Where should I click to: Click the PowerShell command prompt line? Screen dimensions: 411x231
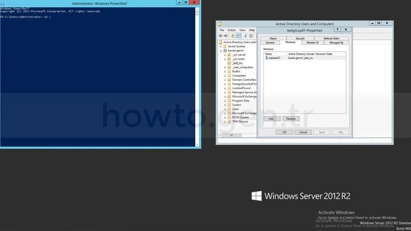click(26, 17)
